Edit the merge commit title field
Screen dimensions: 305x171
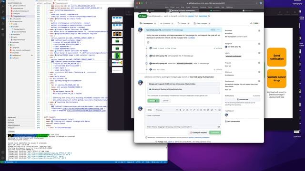(183, 84)
